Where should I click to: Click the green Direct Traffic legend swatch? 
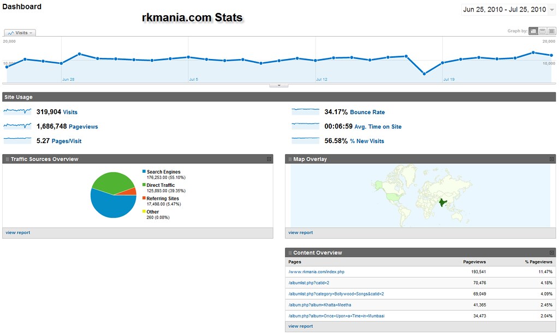144,185
